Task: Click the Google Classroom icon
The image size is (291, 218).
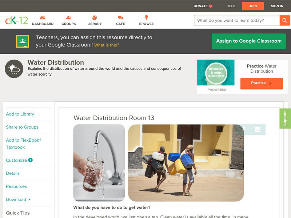Action: click(x=23, y=41)
